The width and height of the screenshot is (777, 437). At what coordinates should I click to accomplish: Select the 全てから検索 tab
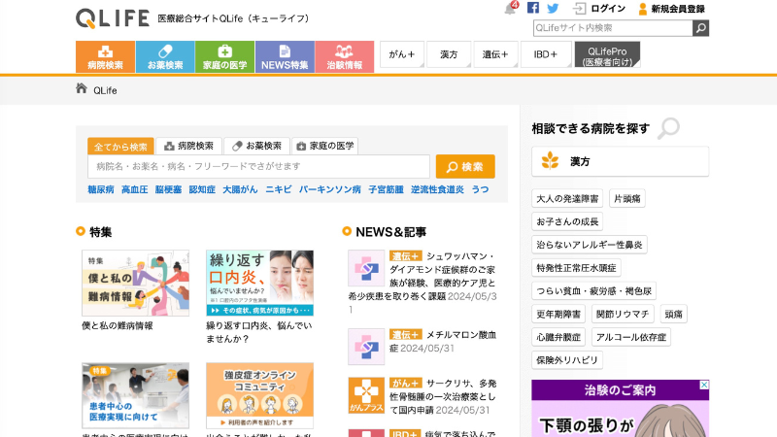[x=120, y=147]
